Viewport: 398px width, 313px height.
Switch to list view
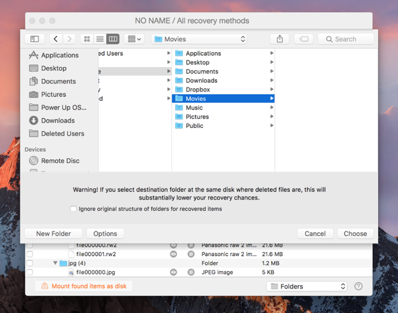[x=99, y=39]
